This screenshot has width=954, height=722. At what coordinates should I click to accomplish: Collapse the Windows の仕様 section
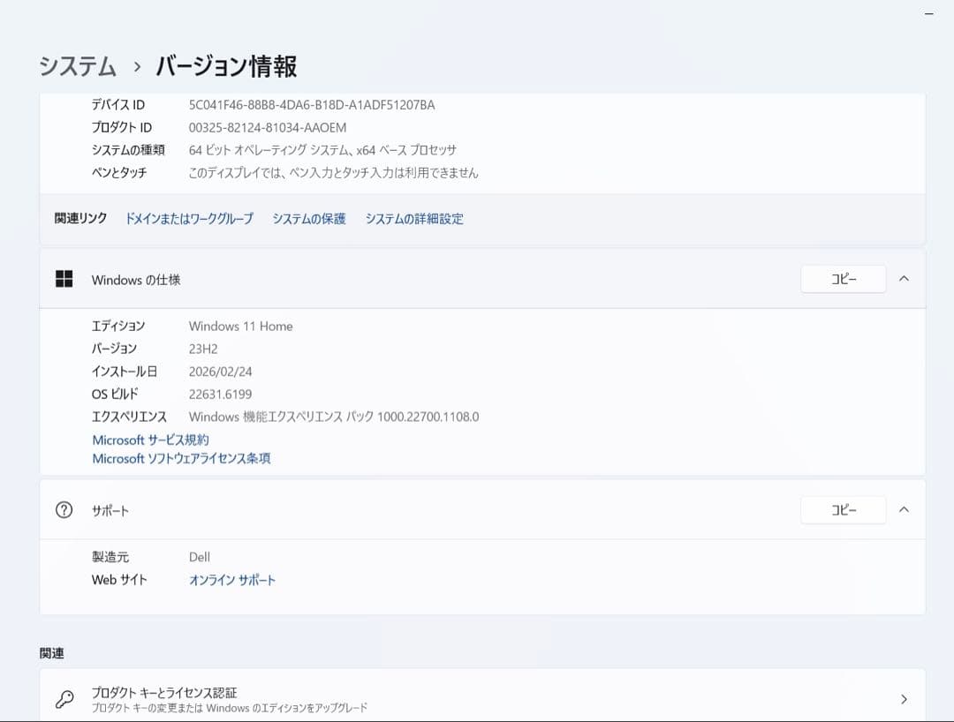coord(903,278)
